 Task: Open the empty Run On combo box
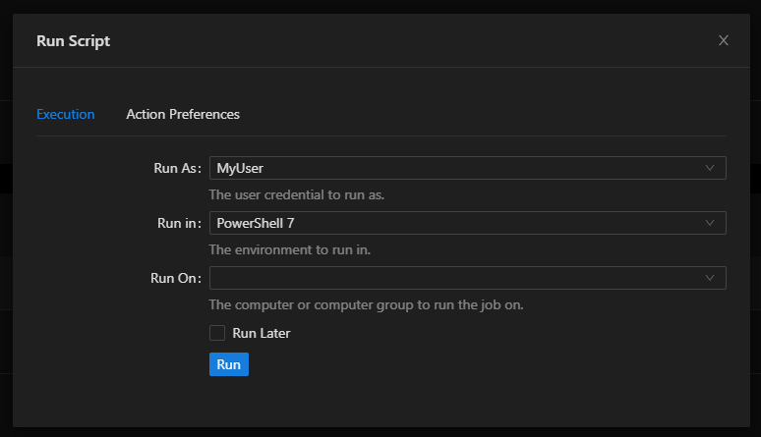tap(467, 278)
